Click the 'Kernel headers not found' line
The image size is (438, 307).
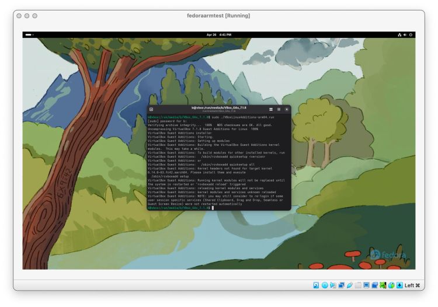click(x=210, y=169)
